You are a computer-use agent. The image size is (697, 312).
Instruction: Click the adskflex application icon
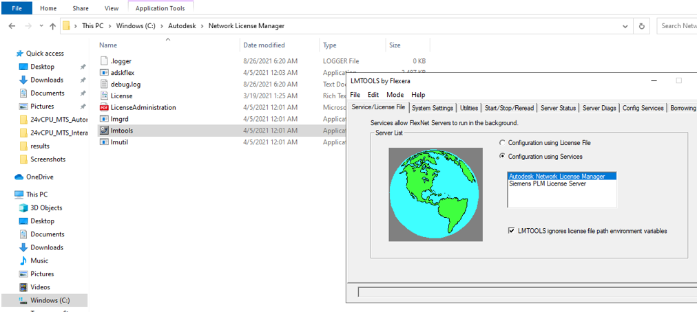[105, 72]
